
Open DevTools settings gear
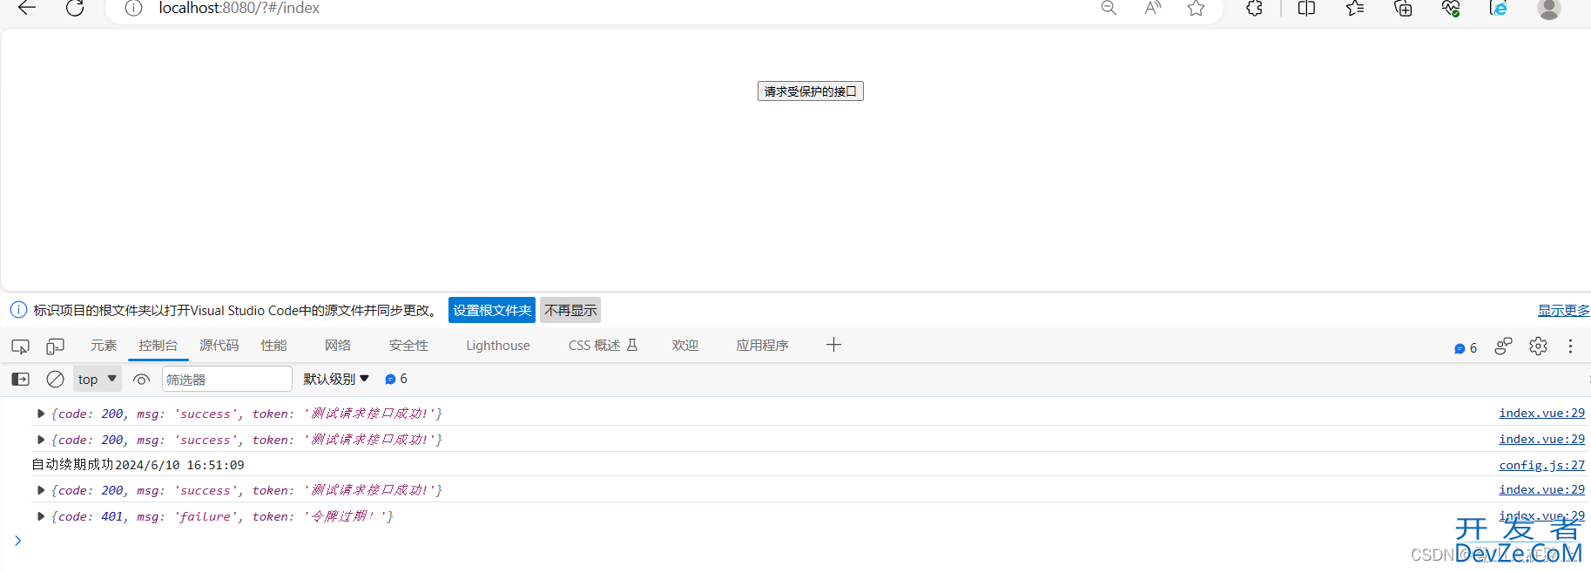[x=1539, y=347]
